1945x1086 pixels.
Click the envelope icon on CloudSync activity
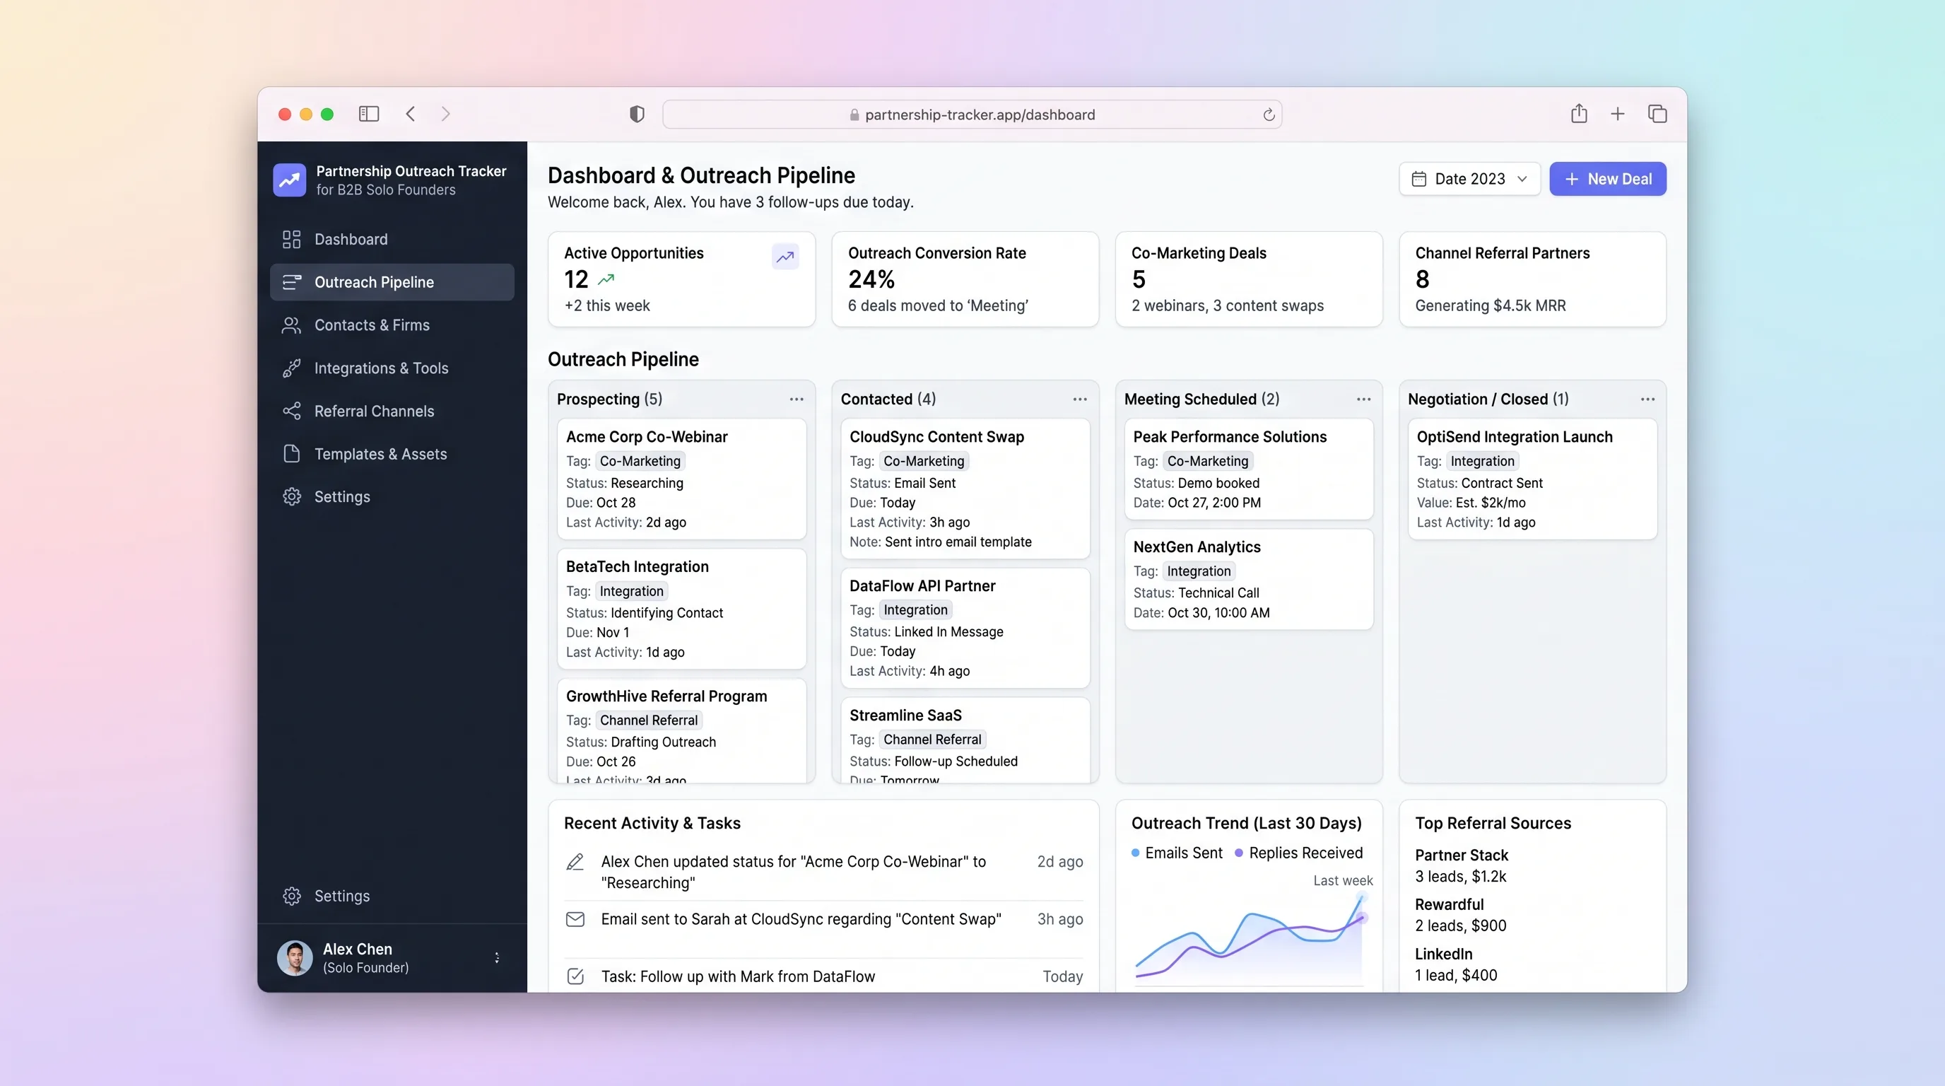(x=575, y=919)
